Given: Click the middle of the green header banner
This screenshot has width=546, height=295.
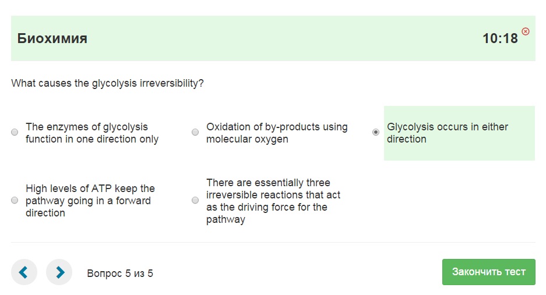Looking at the screenshot, I should coord(273,39).
